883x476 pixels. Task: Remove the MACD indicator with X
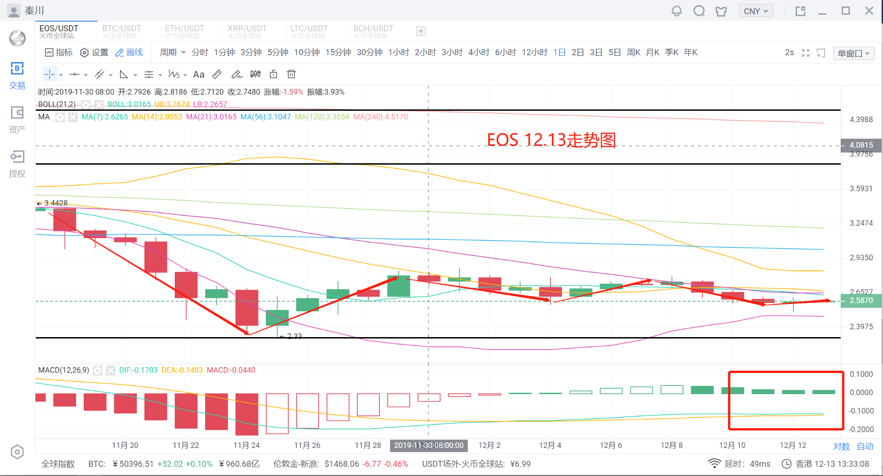pyautogui.click(x=110, y=370)
